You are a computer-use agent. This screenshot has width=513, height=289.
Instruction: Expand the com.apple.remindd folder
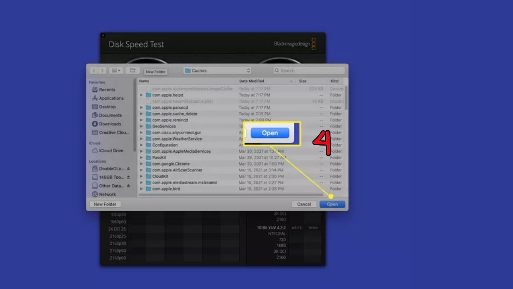point(142,120)
